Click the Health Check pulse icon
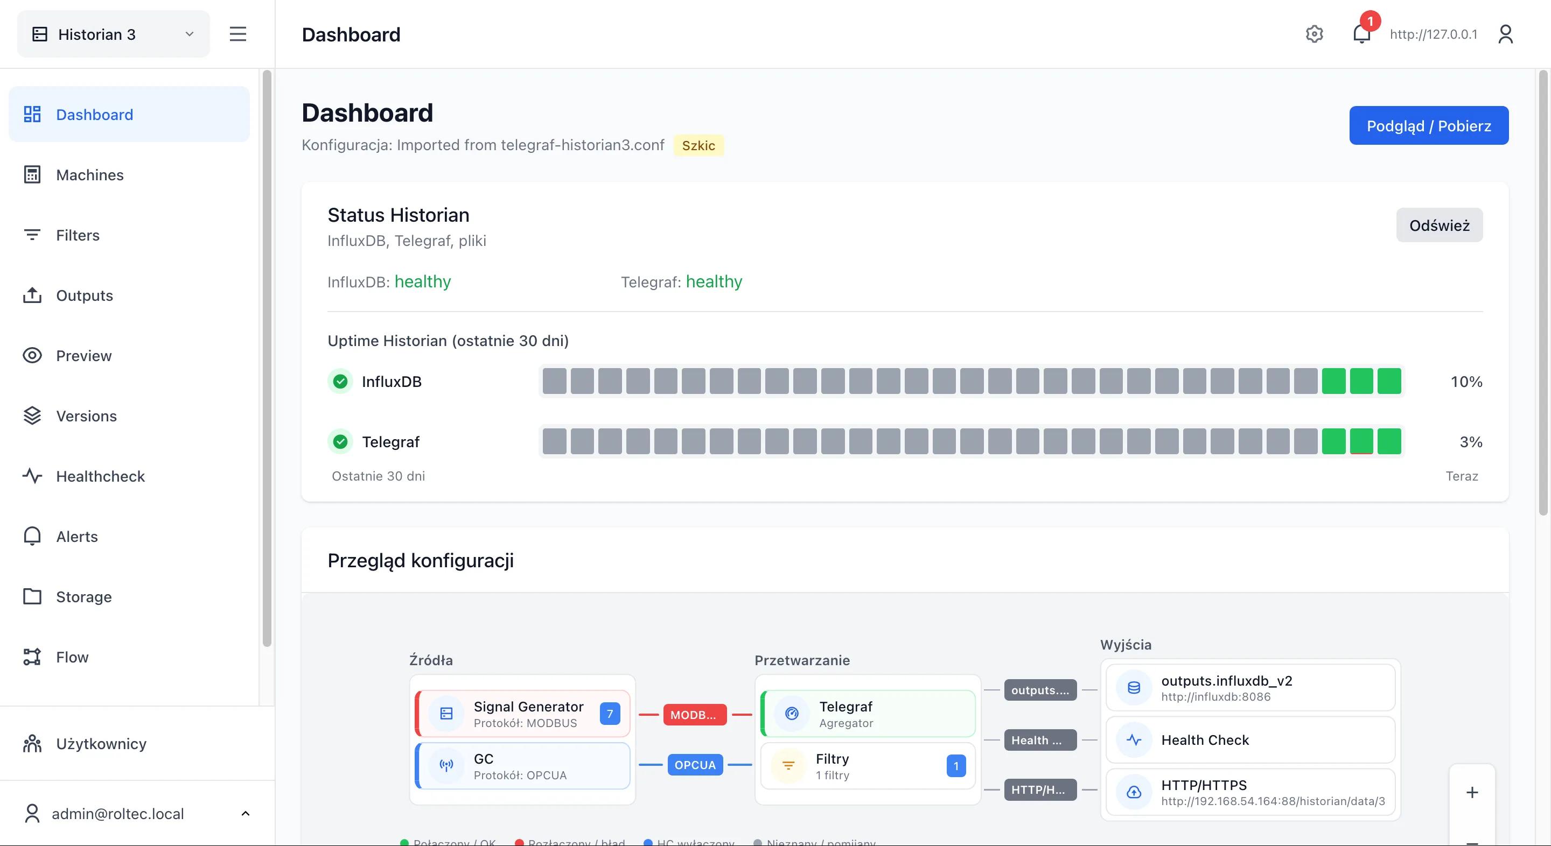The width and height of the screenshot is (1551, 846). pyautogui.click(x=1134, y=740)
